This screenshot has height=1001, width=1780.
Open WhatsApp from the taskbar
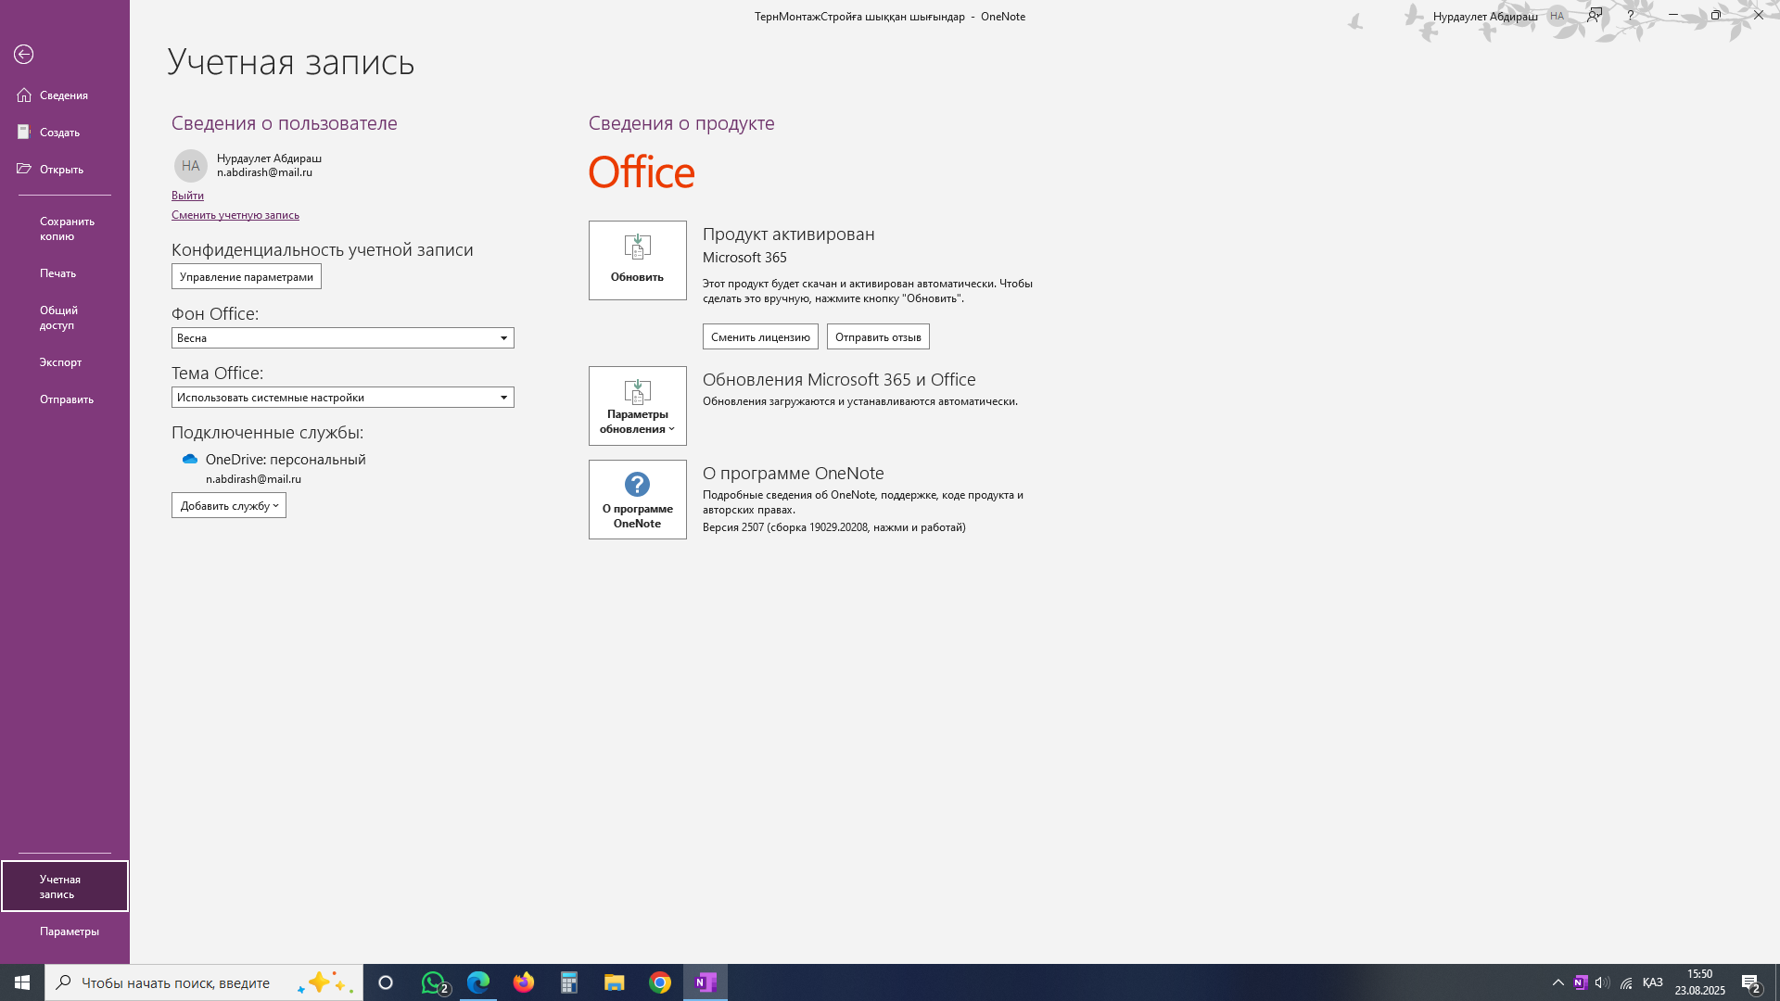(x=433, y=982)
